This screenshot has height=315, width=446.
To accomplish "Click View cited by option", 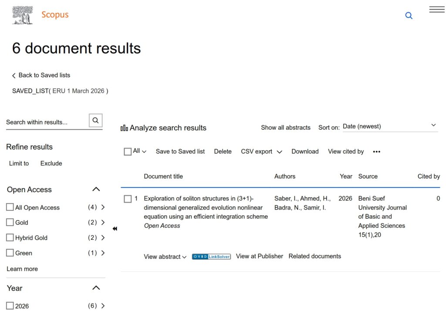I will coord(346,152).
